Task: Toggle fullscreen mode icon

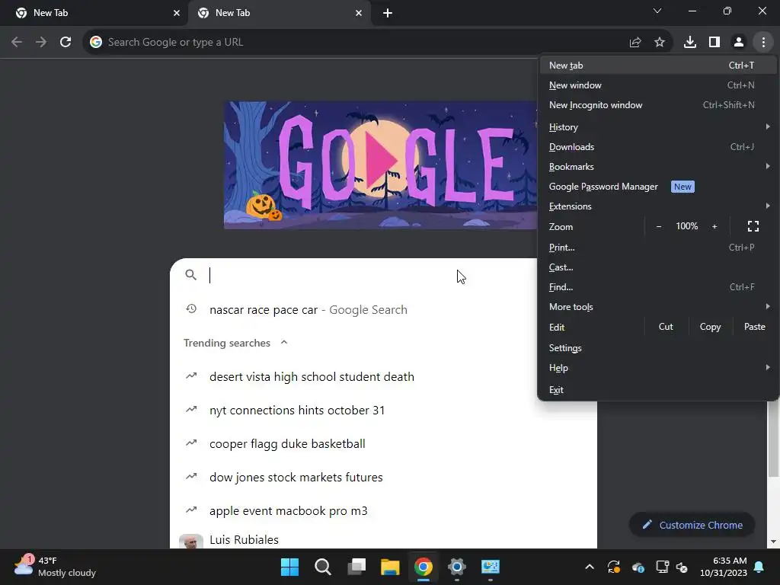Action: [753, 226]
